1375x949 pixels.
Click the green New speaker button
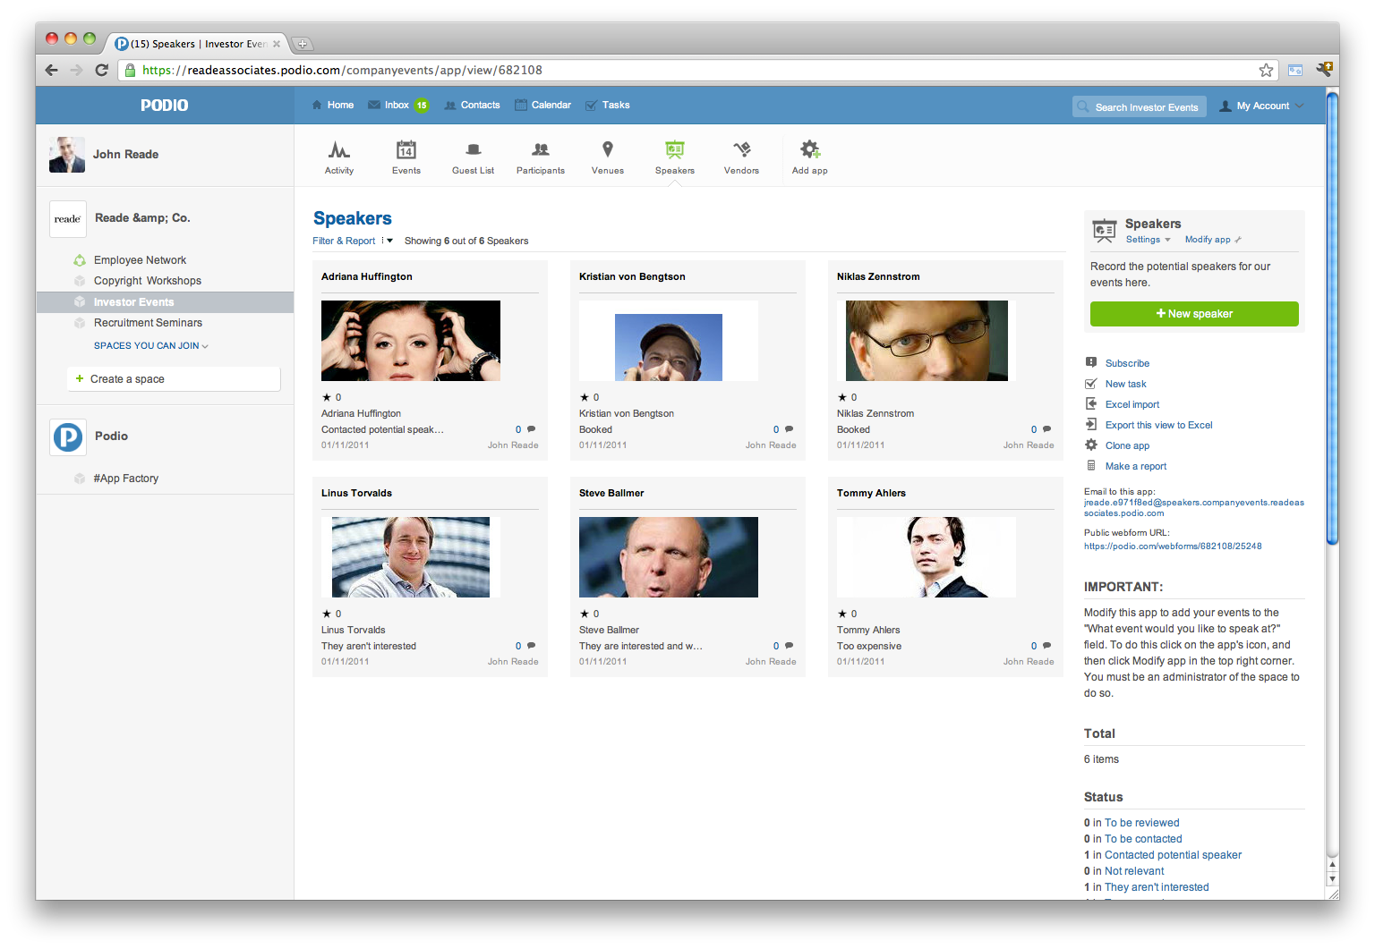click(x=1194, y=314)
